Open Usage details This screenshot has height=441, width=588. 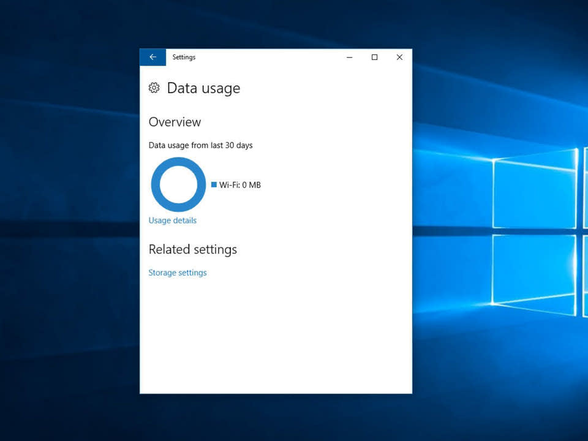pos(172,221)
